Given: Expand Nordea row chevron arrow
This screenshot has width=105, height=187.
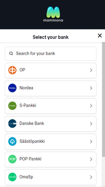Looking at the screenshot, I should coord(91,88).
